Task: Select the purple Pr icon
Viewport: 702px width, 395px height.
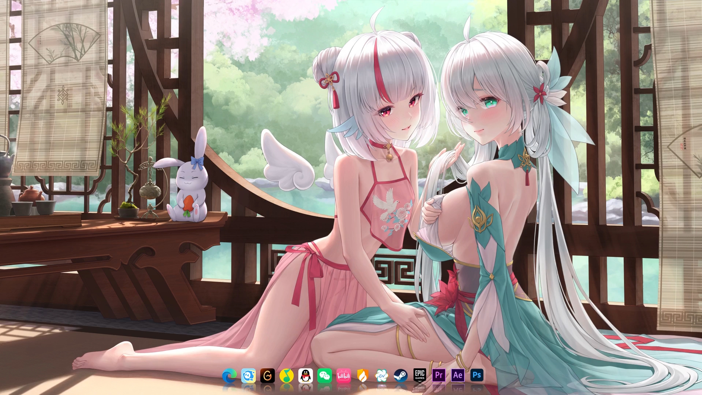Action: click(x=439, y=375)
